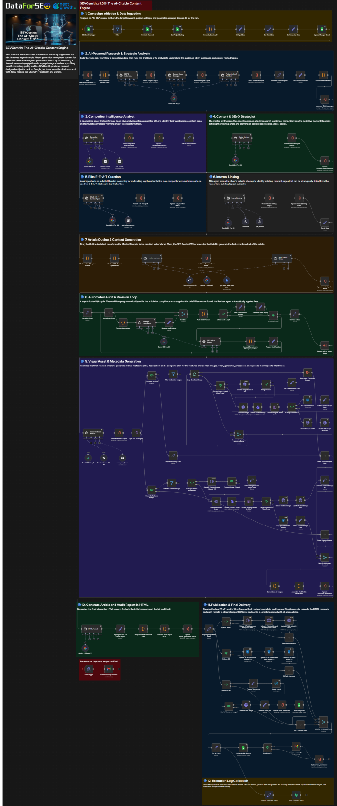The width and height of the screenshot is (337, 806).
Task: Select the SEVOsmith_Trigger Google Sheets node
Action: [88, 29]
